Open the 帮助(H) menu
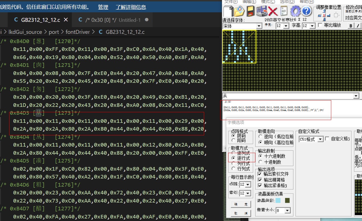 click(x=307, y=2)
